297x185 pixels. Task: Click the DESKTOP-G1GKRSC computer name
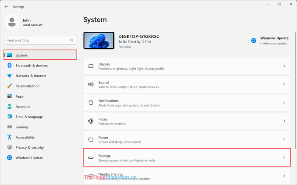[139, 36]
